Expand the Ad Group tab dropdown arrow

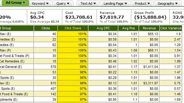click(x=24, y=3)
